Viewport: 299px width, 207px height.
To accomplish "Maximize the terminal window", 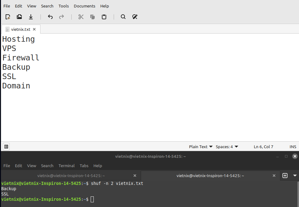I will pyautogui.click(x=286, y=157).
